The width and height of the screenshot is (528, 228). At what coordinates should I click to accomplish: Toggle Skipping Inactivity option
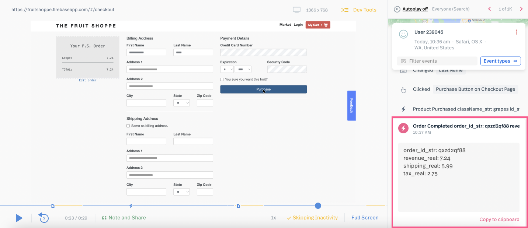click(312, 218)
